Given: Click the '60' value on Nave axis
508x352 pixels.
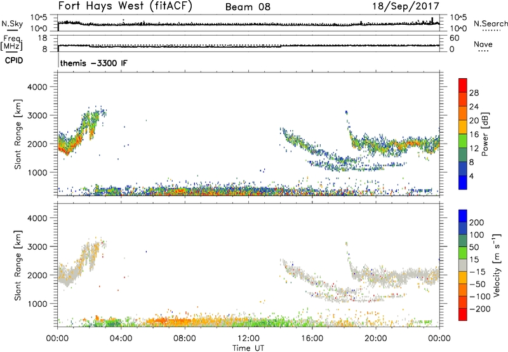Looking at the screenshot, I should pos(454,38).
